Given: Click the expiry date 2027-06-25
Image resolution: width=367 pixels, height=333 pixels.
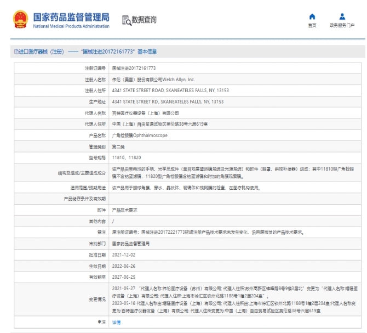Looking at the screenshot, I should tap(124, 276).
